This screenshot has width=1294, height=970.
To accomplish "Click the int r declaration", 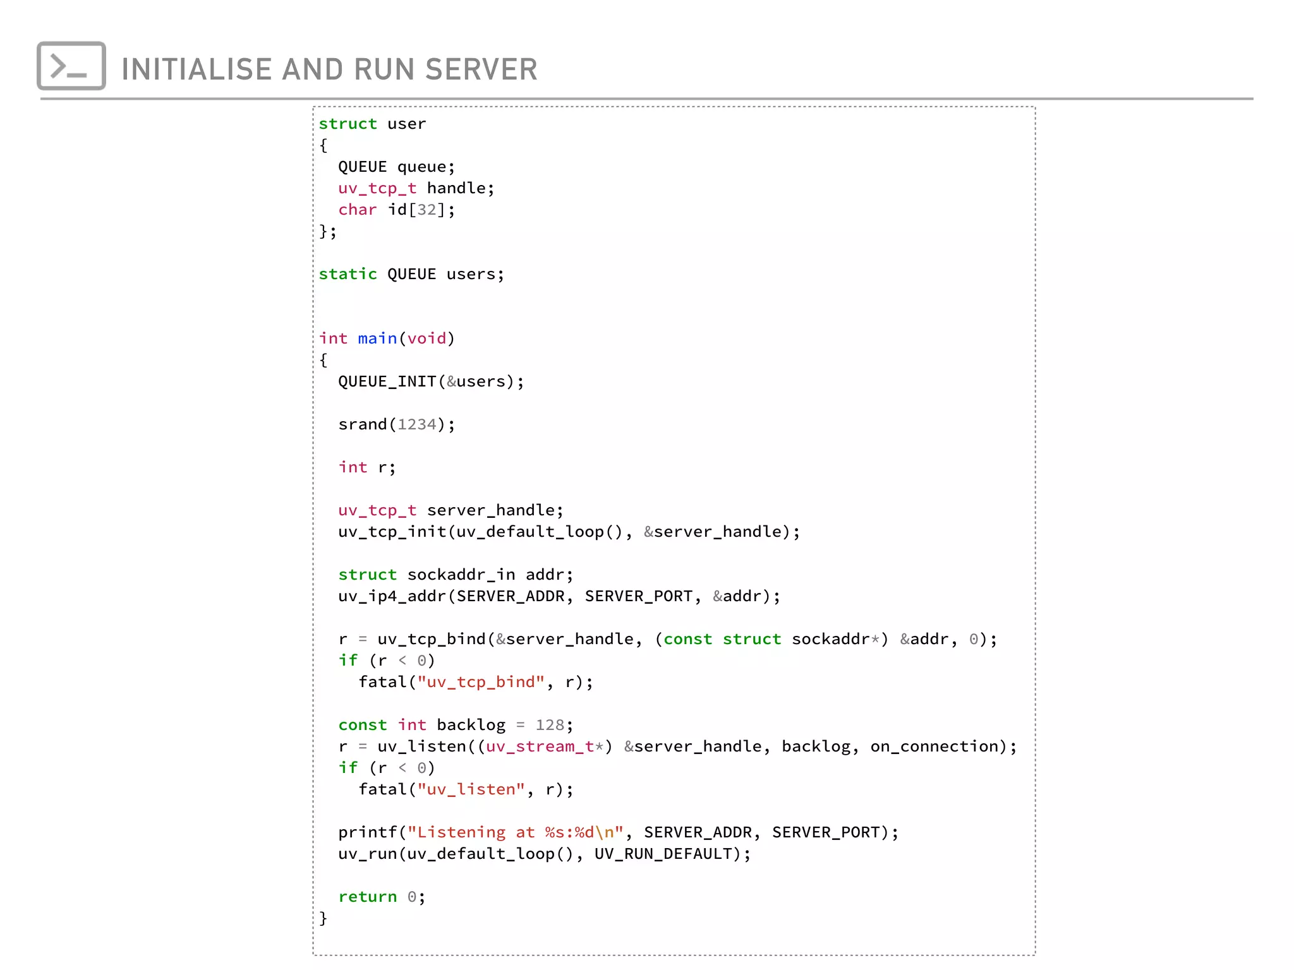I will [366, 467].
